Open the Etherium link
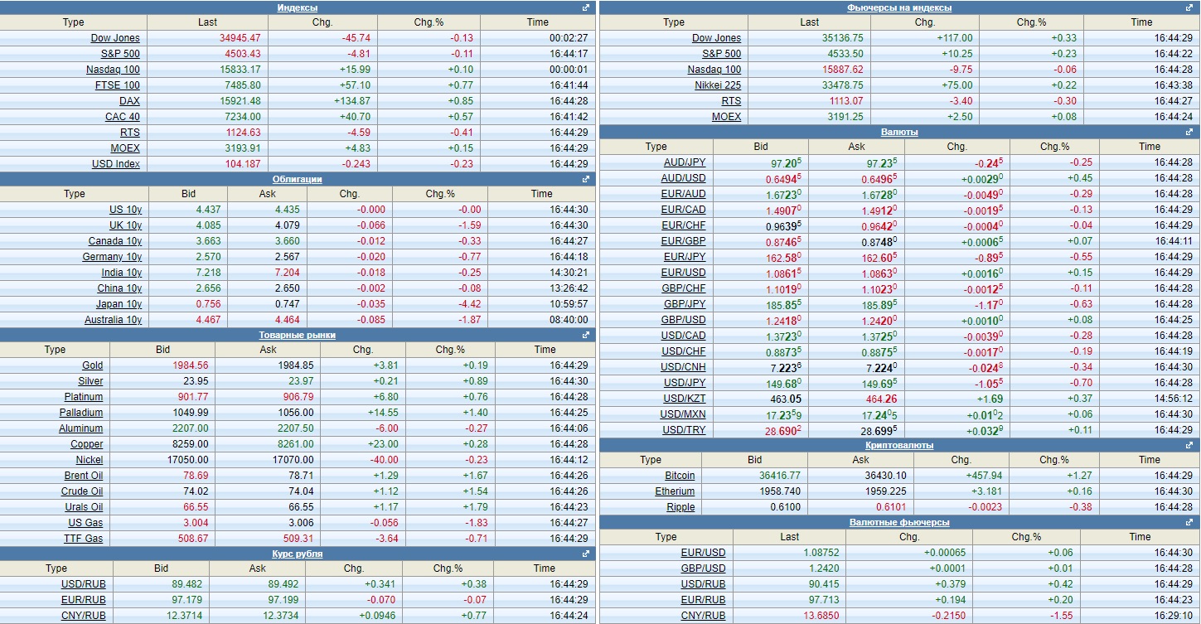1201x624 pixels. click(x=675, y=491)
